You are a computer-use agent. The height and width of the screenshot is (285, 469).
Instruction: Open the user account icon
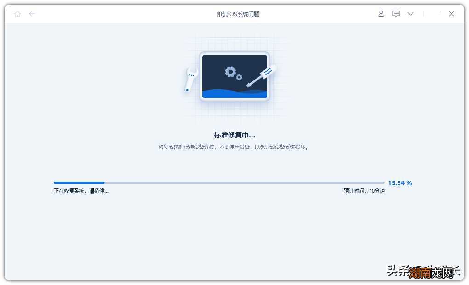(x=381, y=14)
